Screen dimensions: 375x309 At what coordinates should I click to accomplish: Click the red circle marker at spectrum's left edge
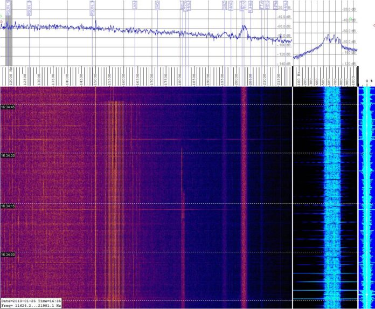pos(2,22)
